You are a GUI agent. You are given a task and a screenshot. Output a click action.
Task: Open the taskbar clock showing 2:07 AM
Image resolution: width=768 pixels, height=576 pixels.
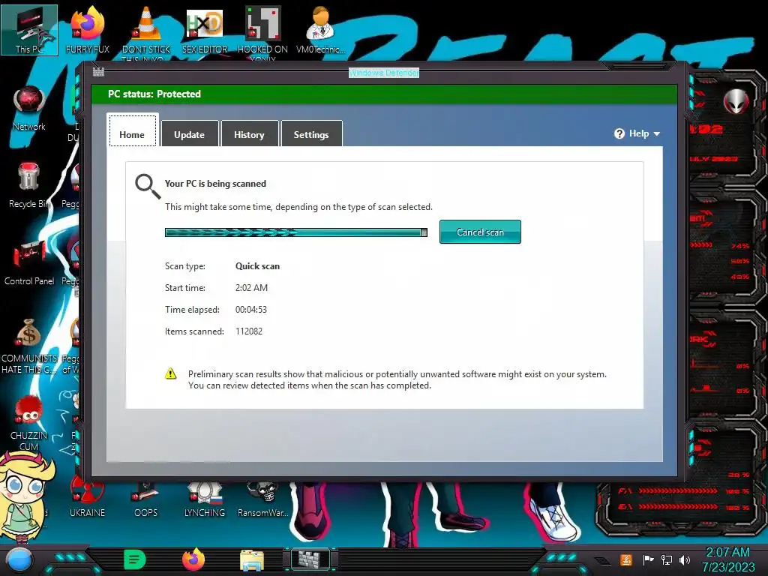pyautogui.click(x=728, y=559)
